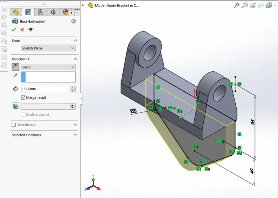Expand the Selected Contours section

[75, 135]
